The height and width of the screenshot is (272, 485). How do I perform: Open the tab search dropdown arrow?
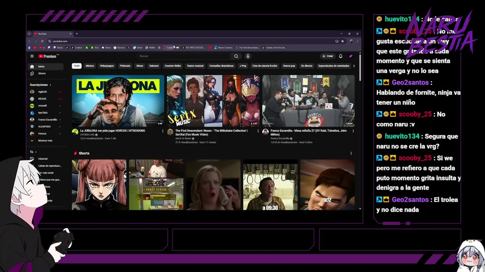click(x=29, y=34)
